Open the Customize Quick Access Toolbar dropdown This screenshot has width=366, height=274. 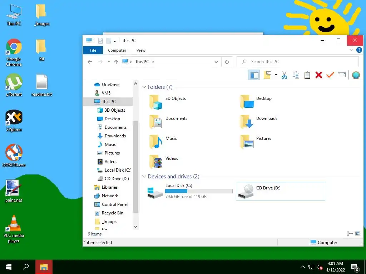coord(115,41)
